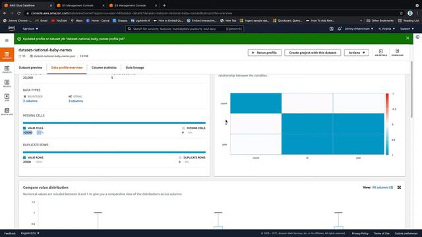
Task: Dismiss the green success banner
Action: click(407, 38)
